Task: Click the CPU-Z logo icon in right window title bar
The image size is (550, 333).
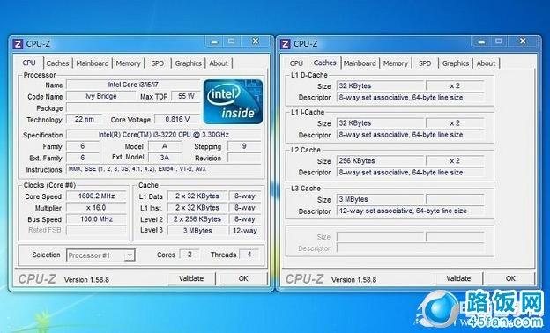Action: (286, 44)
